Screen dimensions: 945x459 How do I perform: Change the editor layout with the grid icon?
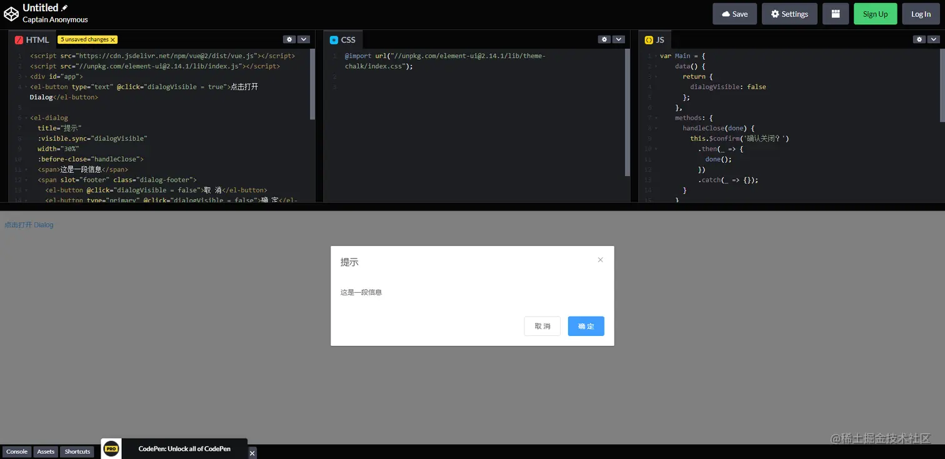click(836, 14)
